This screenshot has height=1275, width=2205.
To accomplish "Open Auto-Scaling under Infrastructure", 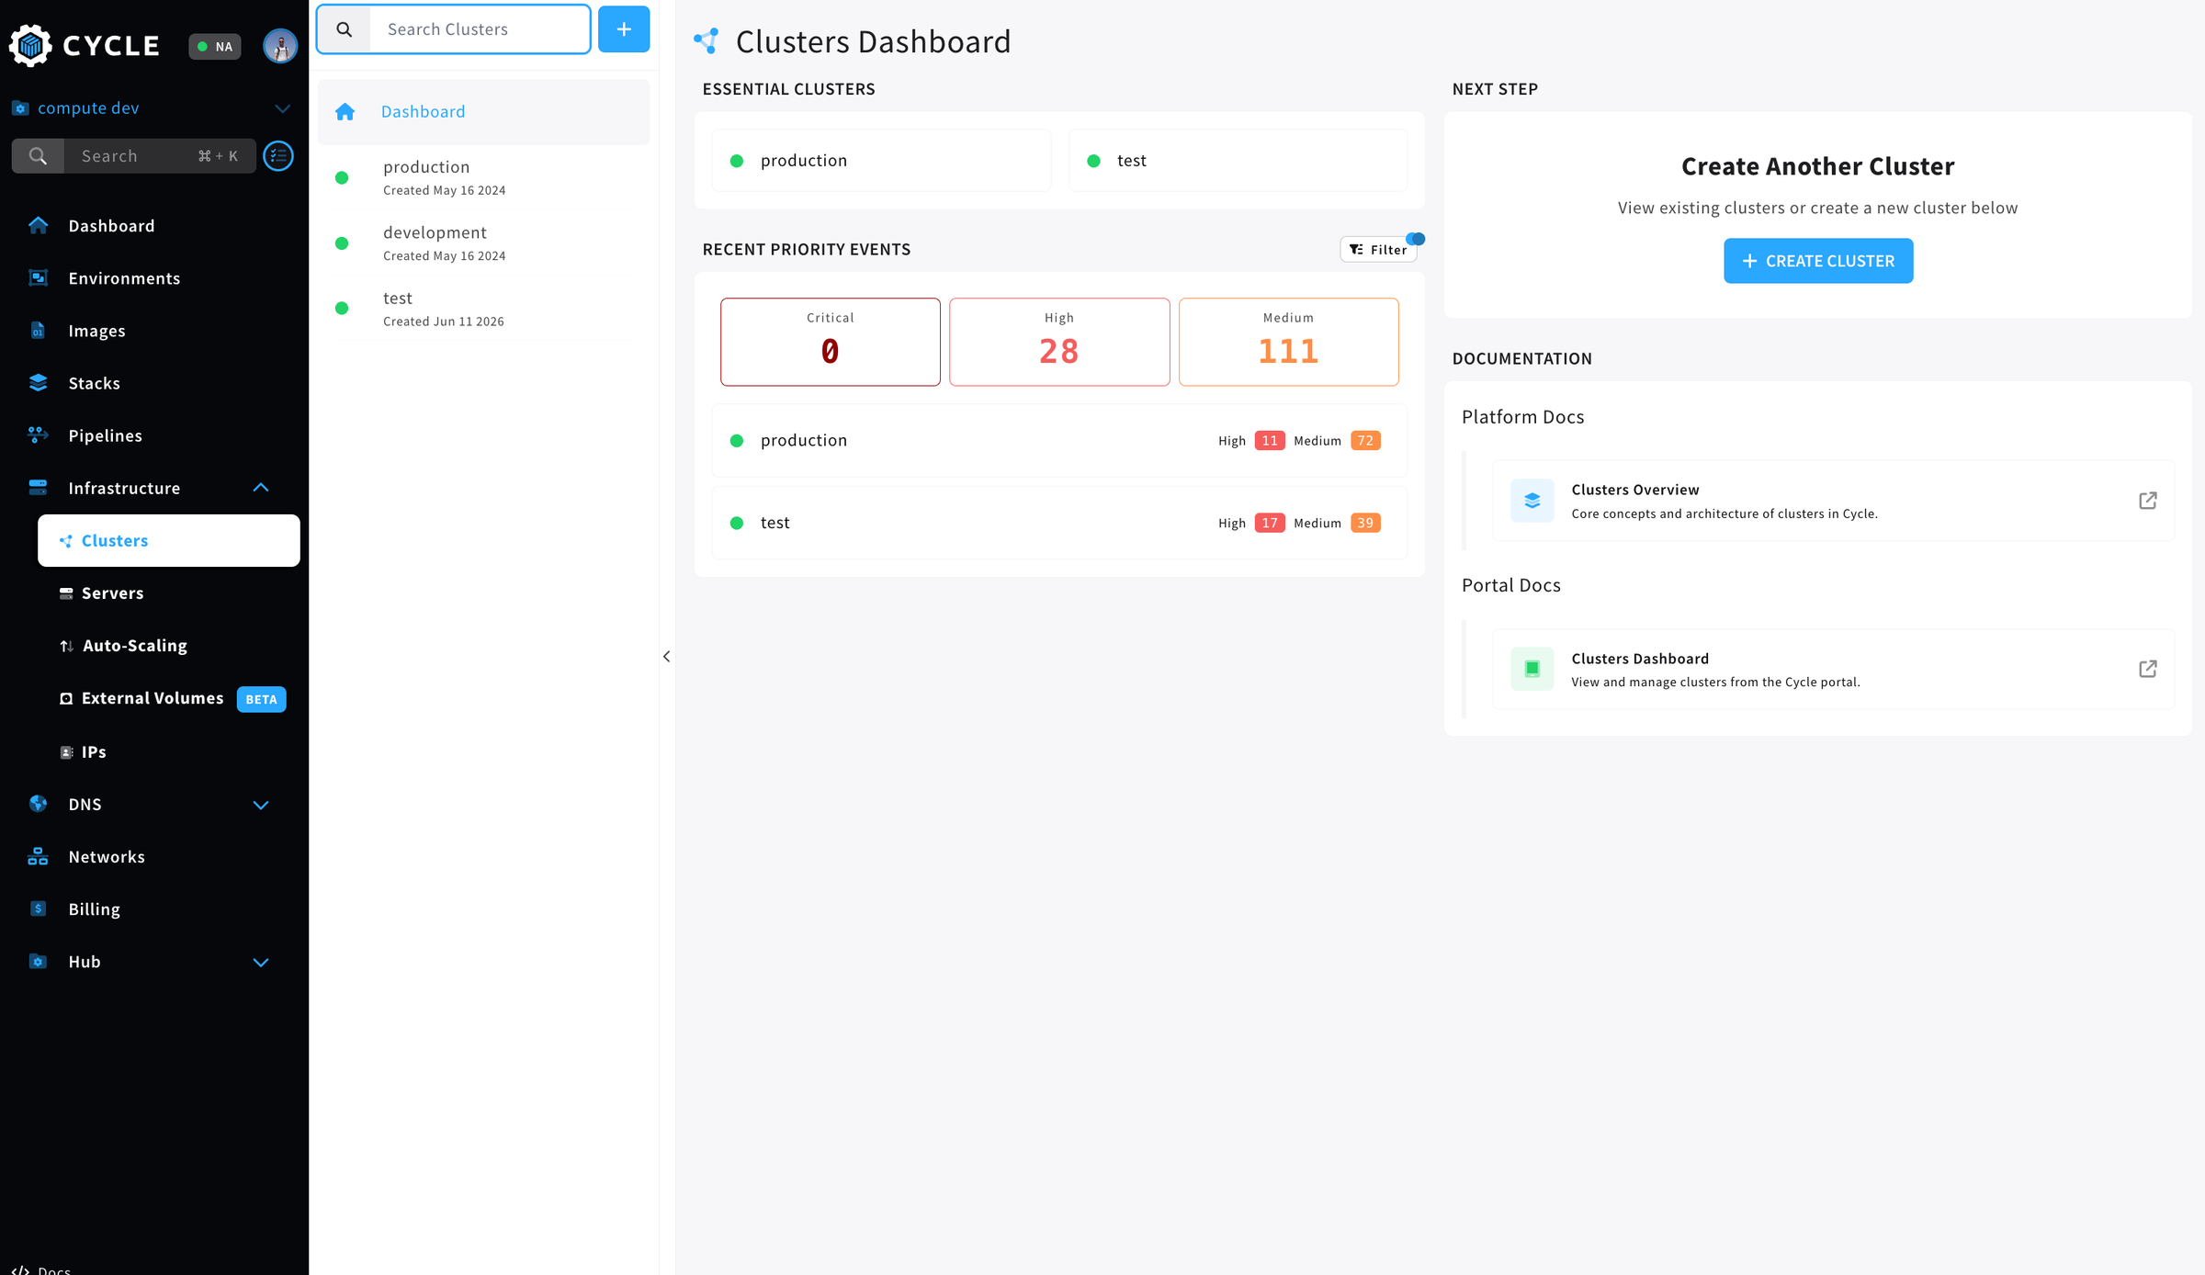I will pos(135,646).
